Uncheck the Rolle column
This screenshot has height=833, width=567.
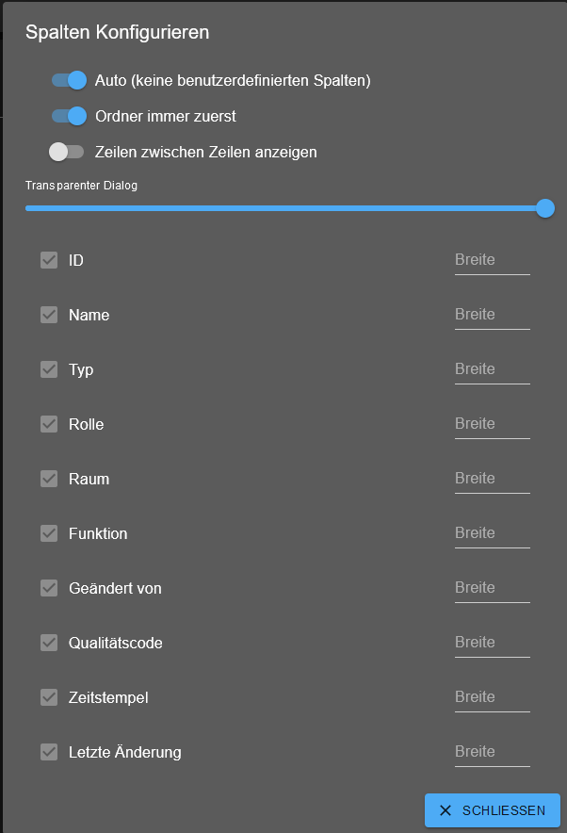pyautogui.click(x=49, y=424)
